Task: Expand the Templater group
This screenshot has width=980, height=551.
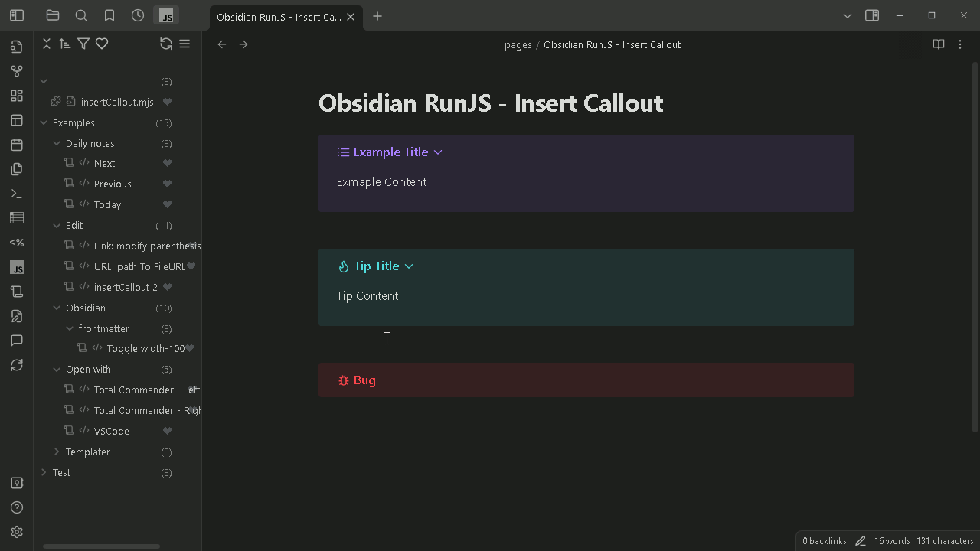Action: point(56,452)
